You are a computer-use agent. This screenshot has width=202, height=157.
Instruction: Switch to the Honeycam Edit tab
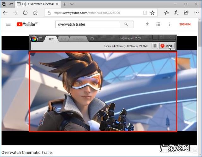[63, 39]
